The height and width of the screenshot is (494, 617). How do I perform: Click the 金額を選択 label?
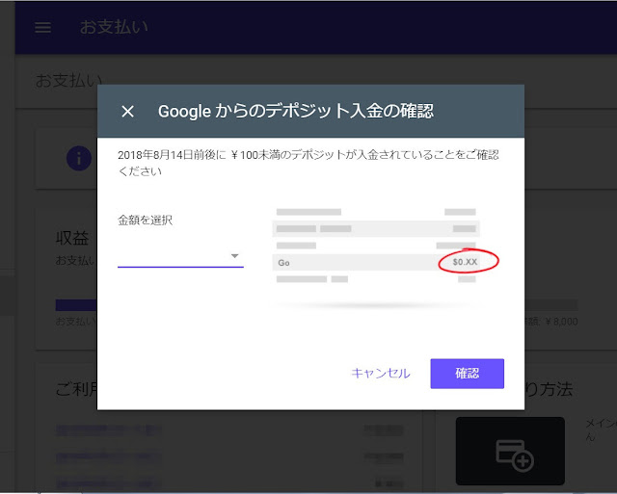point(146,221)
